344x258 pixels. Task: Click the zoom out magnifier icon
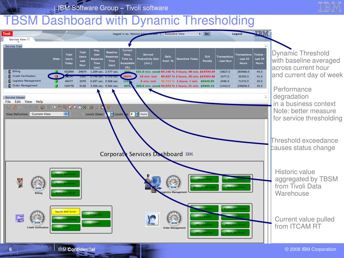tap(75, 107)
